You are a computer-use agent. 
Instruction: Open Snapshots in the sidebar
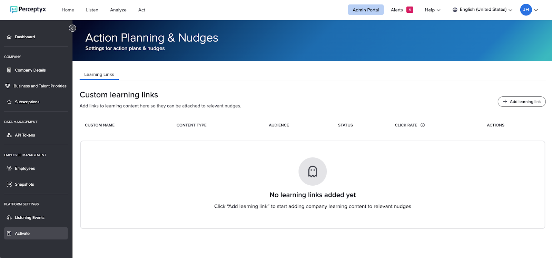click(x=36, y=184)
